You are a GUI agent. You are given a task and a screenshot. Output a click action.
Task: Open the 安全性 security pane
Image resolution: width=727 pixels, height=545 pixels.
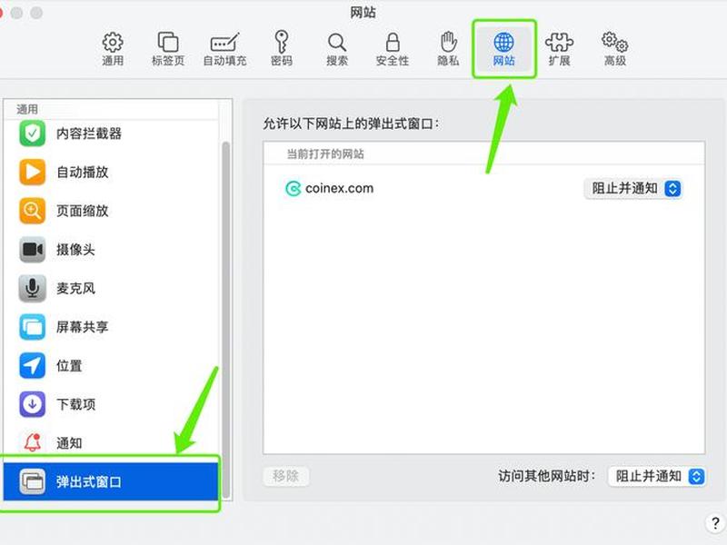click(393, 49)
